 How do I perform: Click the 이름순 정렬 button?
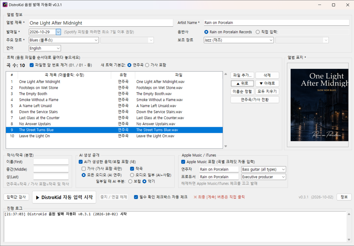(242, 91)
